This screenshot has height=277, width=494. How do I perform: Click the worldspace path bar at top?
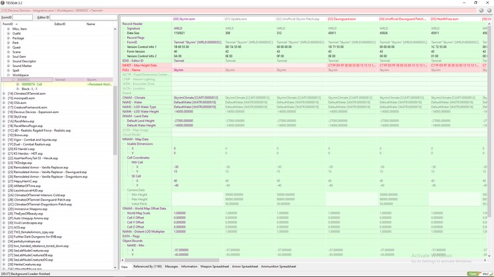click(238, 11)
